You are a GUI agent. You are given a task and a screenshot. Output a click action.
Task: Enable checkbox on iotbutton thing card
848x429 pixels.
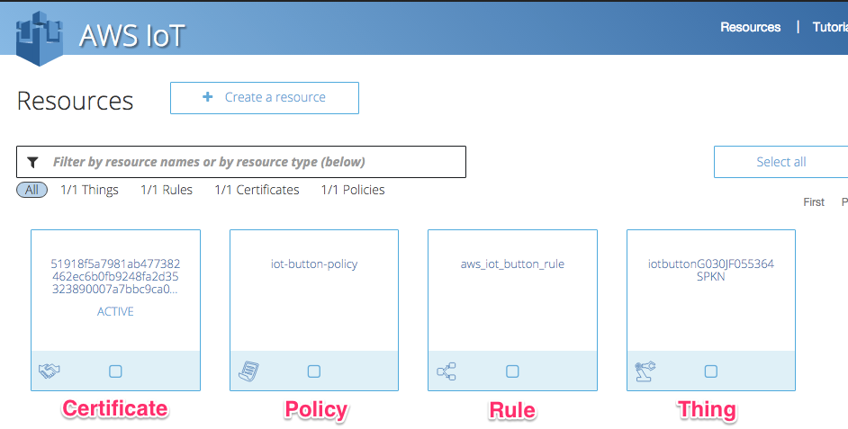(x=710, y=371)
